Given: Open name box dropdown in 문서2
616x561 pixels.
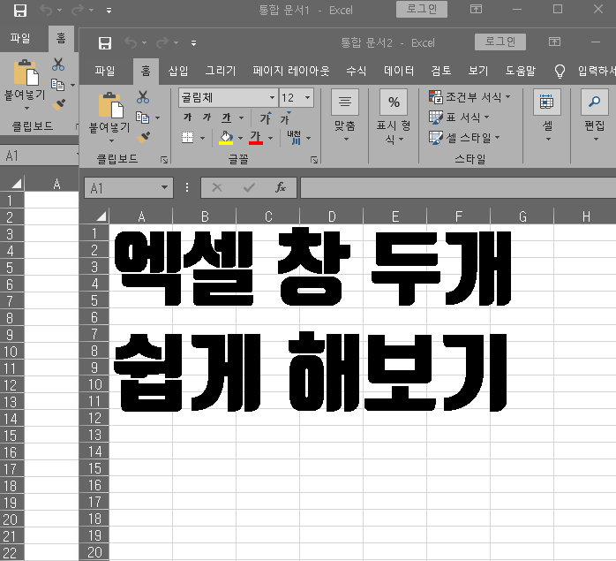Looking at the screenshot, I should pyautogui.click(x=164, y=187).
